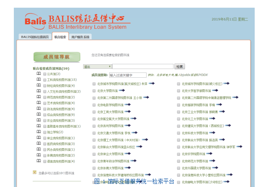This screenshot has width=272, height=187.
Task: Tick the 体育类院校图书馆(2) checkbox
Action: click(45, 155)
